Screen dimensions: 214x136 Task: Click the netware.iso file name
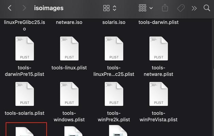pyautogui.click(x=69, y=22)
